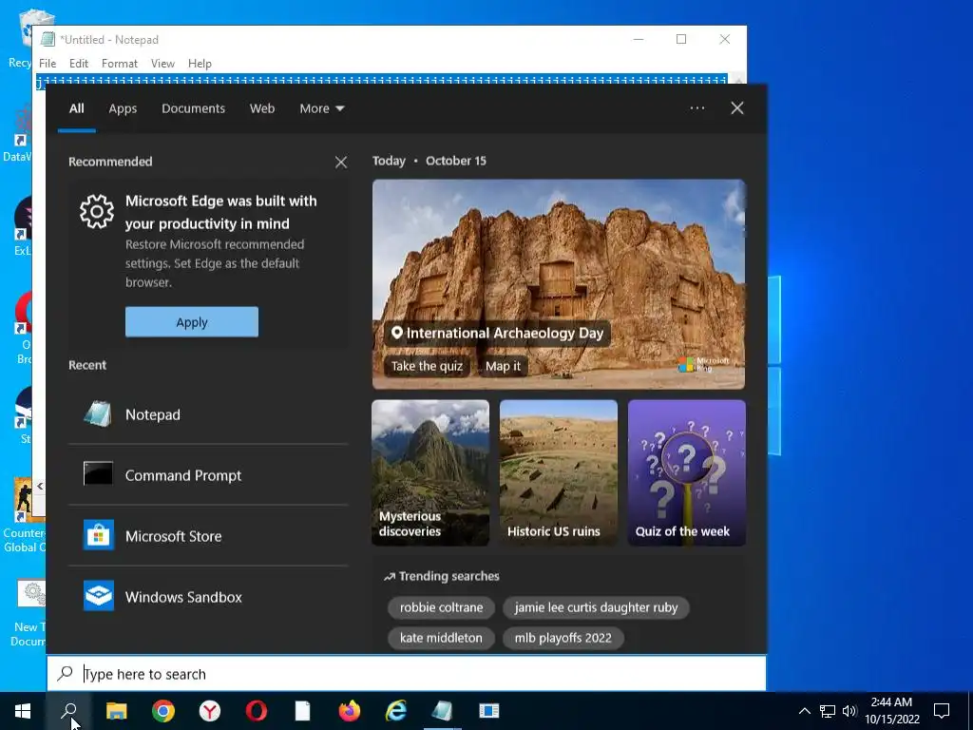Minimize the Notepad window

639,39
